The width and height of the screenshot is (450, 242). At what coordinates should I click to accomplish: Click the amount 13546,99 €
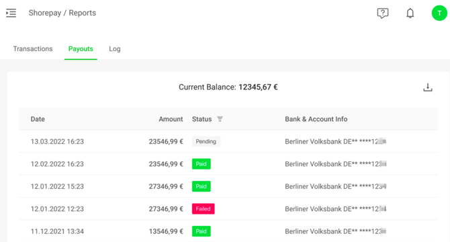click(x=166, y=231)
